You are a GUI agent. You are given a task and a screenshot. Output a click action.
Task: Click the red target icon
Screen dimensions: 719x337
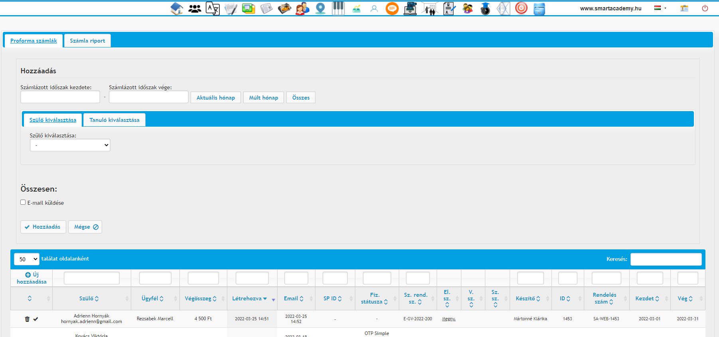521,8
